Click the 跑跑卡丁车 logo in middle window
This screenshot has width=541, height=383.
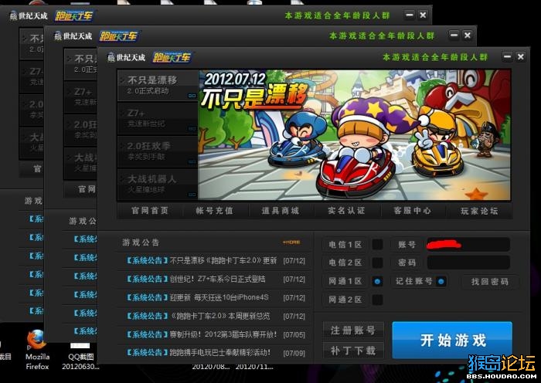(x=118, y=36)
